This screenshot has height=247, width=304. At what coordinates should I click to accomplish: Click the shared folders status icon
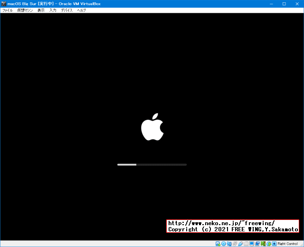[246, 244]
